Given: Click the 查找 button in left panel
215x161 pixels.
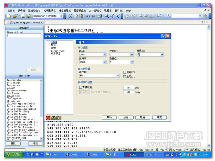Looking at the screenshot, I should pos(13,143).
